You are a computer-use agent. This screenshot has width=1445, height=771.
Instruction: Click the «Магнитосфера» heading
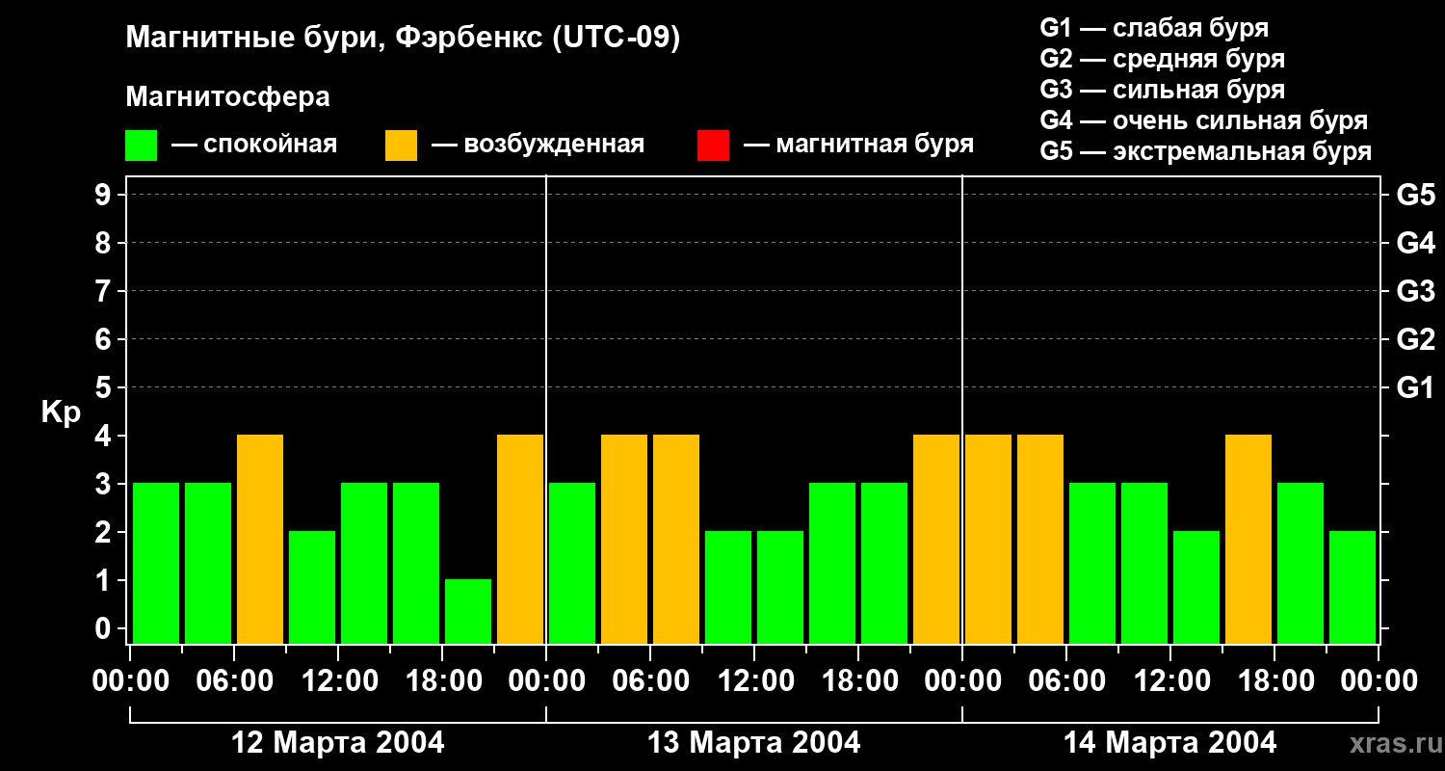tap(227, 97)
